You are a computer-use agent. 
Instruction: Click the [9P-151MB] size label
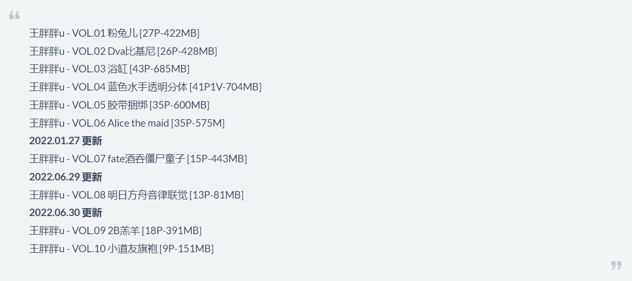click(187, 249)
